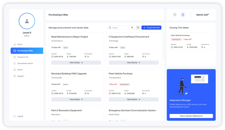This screenshot has width=225, height=130.
Task: Click the bids list vertical scrollbar
Action: pos(163,46)
